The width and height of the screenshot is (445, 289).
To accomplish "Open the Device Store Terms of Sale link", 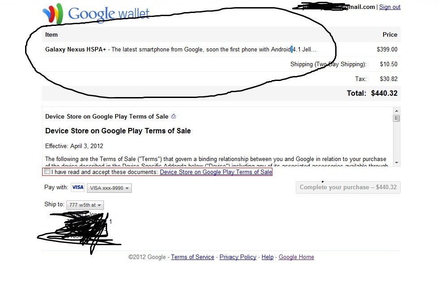I will [216, 172].
